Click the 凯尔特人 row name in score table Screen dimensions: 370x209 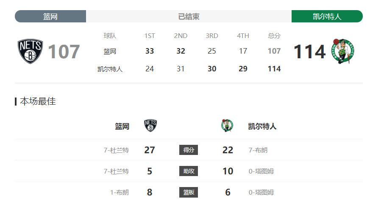110,69
